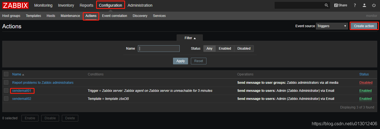Check the sendemail01 row checkbox
This screenshot has height=129, width=380.
pos(6,90)
